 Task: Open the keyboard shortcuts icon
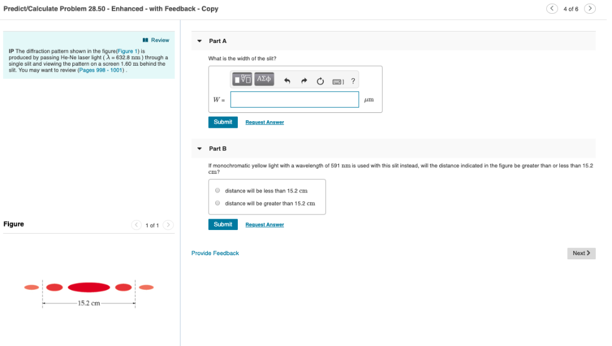pos(337,79)
